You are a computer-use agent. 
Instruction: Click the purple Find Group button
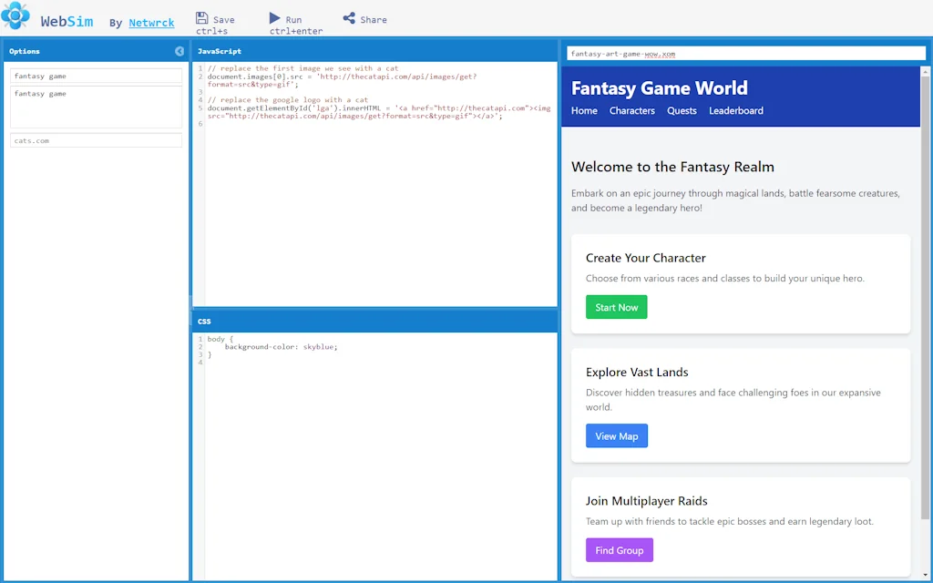click(x=619, y=550)
